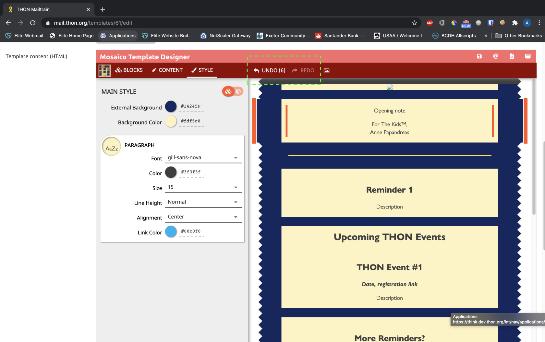
Task: Open the Chrome extensions puzzle piece menu
Action: click(x=515, y=23)
